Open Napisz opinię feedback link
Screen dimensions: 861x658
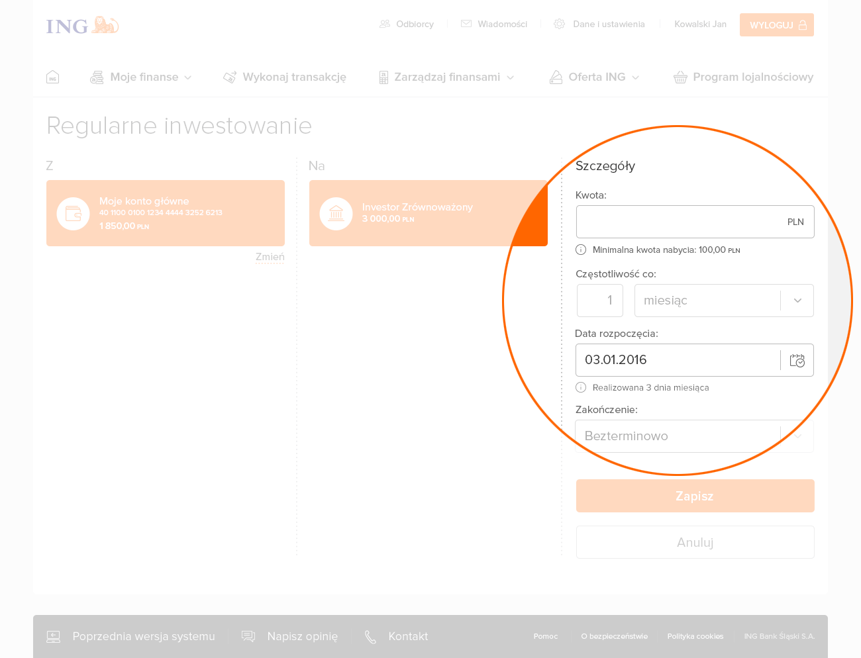302,636
